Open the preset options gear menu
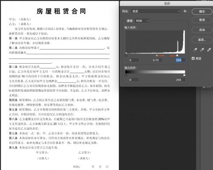This screenshot has width=213, height=170. click(185, 11)
